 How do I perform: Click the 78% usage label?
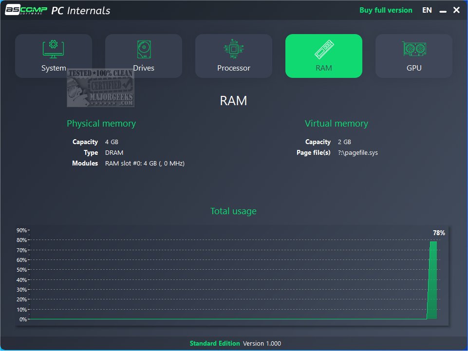point(439,233)
